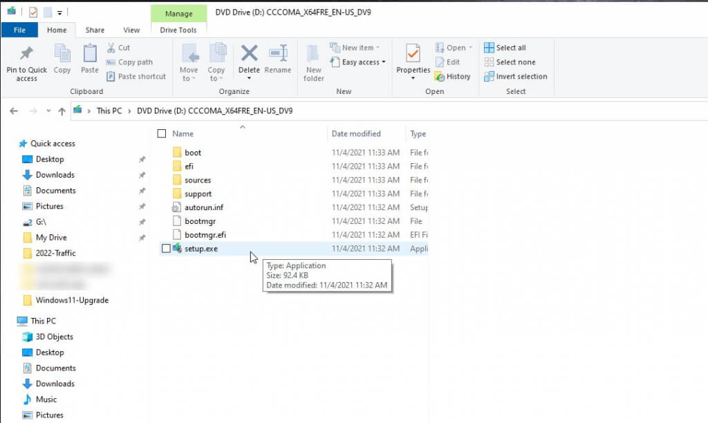Select the support folder

(x=198, y=194)
